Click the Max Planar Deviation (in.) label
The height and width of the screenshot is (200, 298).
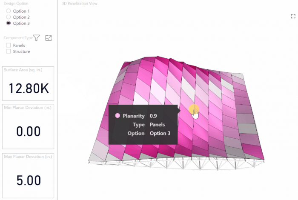[x=28, y=157]
